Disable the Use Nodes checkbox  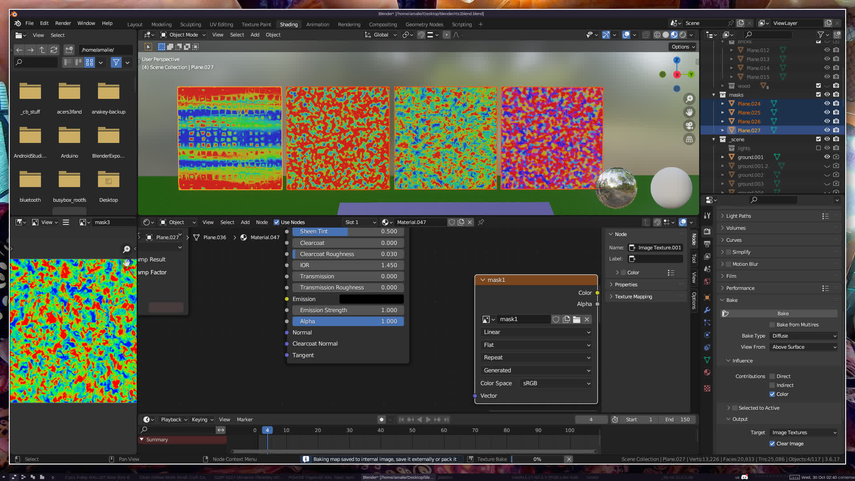click(x=277, y=222)
